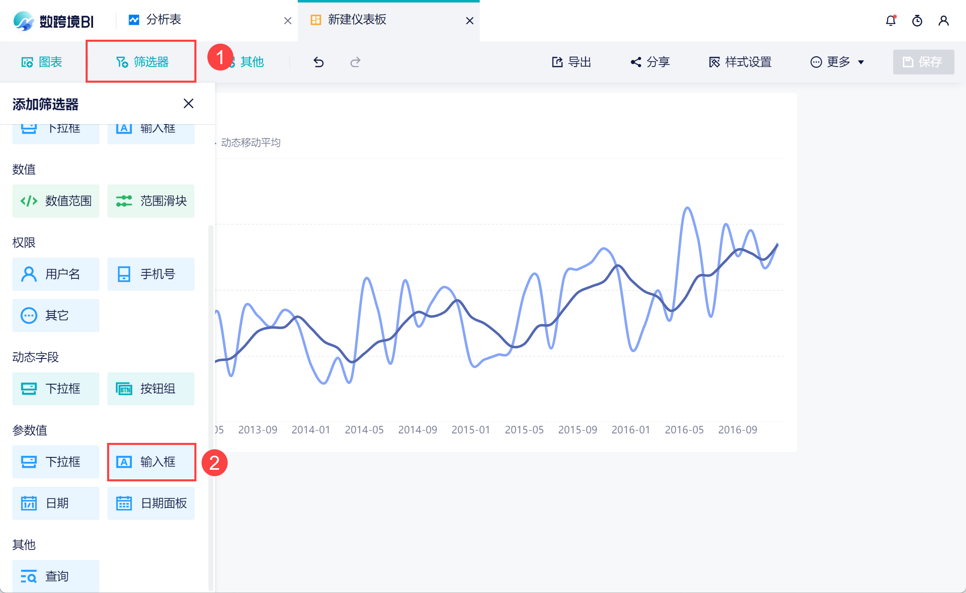Add 下拉框 under 动态字段
This screenshot has height=593, width=966.
(x=56, y=389)
